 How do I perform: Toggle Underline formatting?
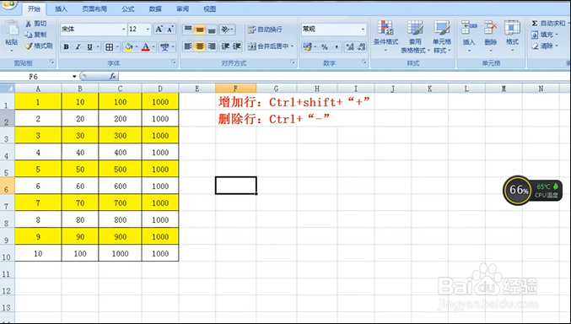(89, 46)
